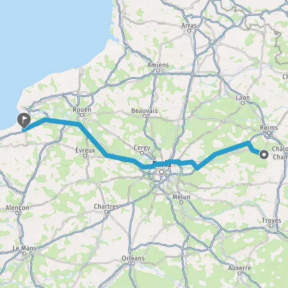This screenshot has height=288, width=288.
Task: Click the Arras city marker
Action: point(189,31)
